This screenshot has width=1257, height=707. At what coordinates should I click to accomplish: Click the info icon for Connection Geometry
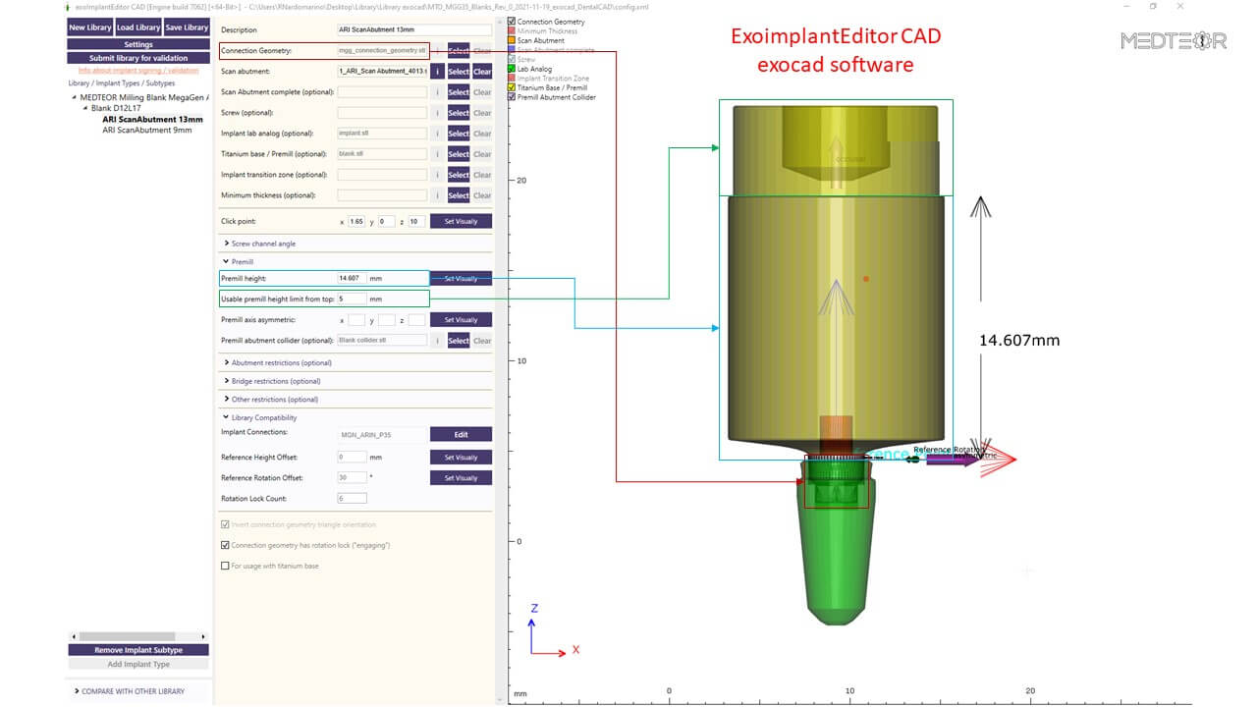[438, 50]
